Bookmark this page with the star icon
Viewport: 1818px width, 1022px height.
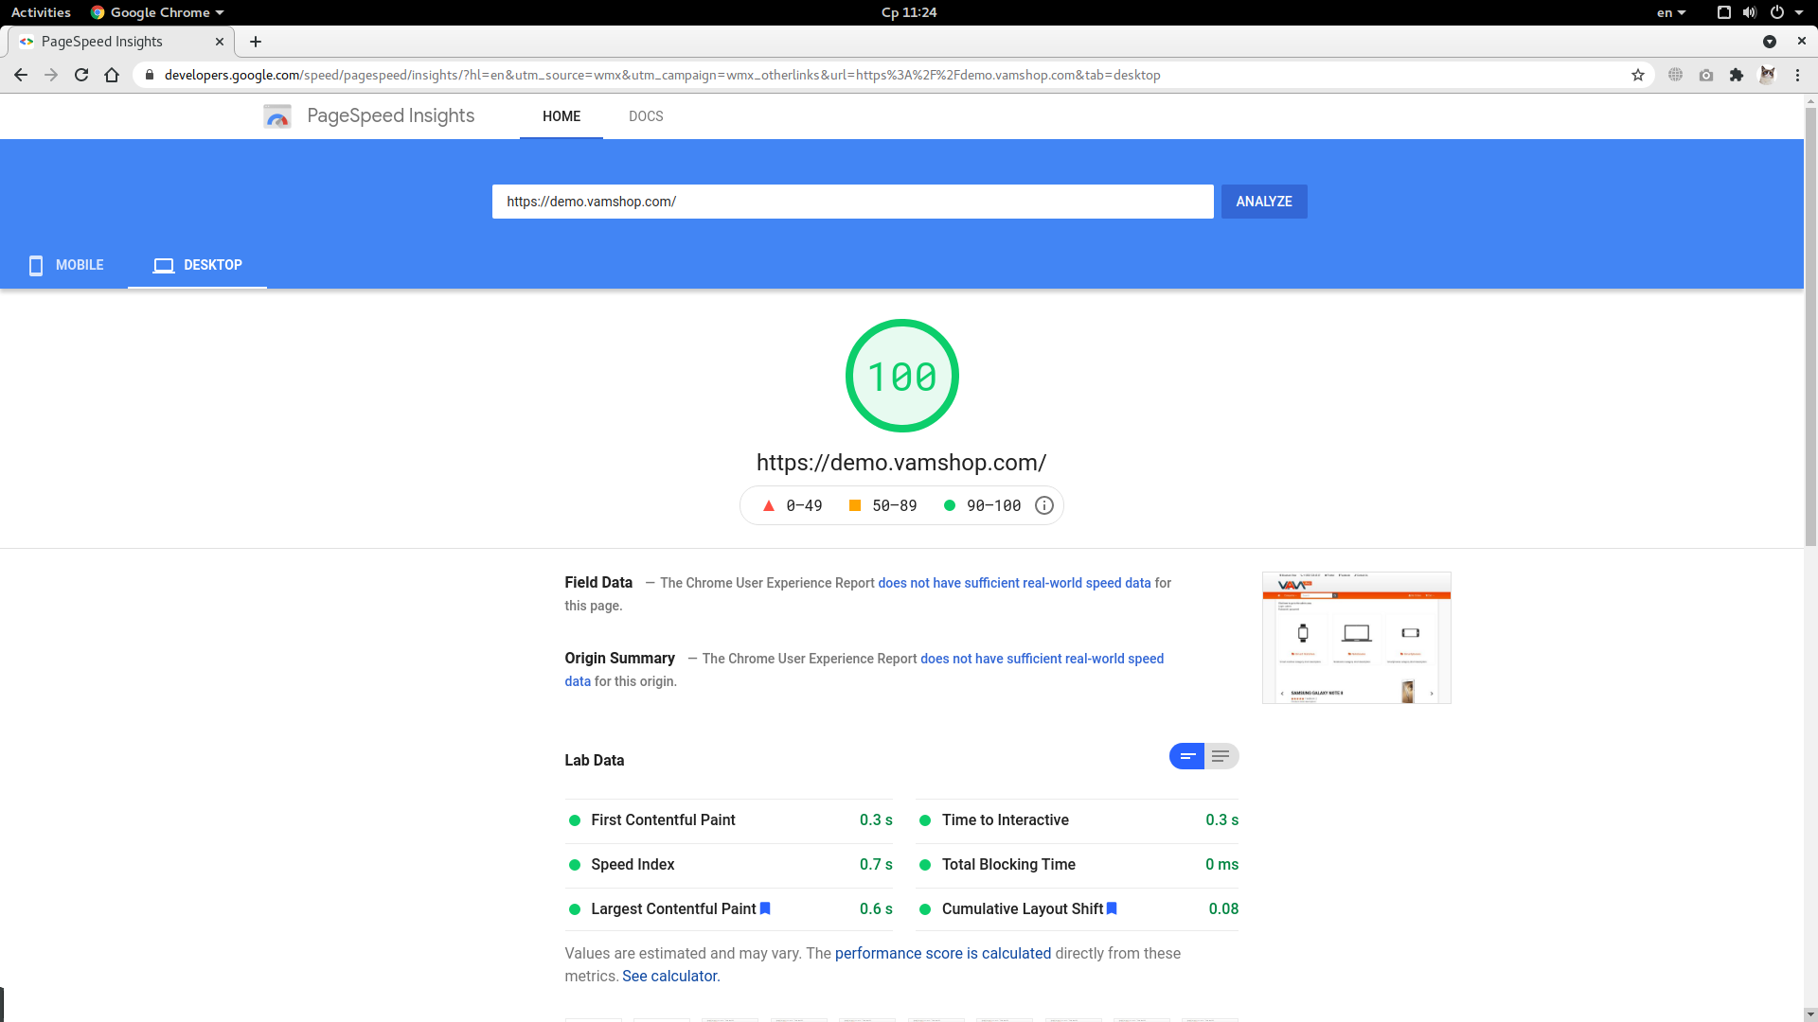pos(1638,75)
